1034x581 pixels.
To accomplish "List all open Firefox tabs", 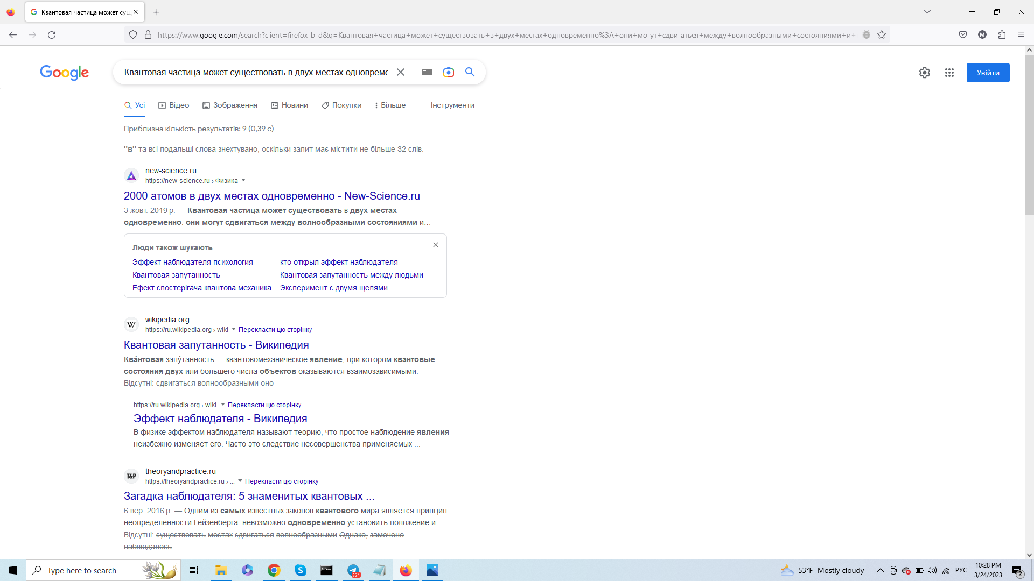I will [x=927, y=12].
